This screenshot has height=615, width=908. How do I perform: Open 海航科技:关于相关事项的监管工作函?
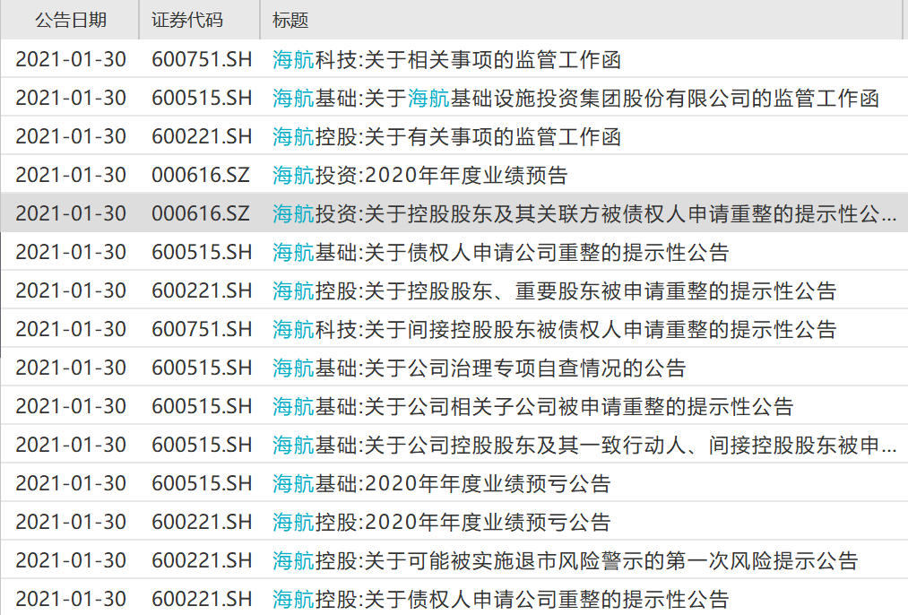point(446,60)
